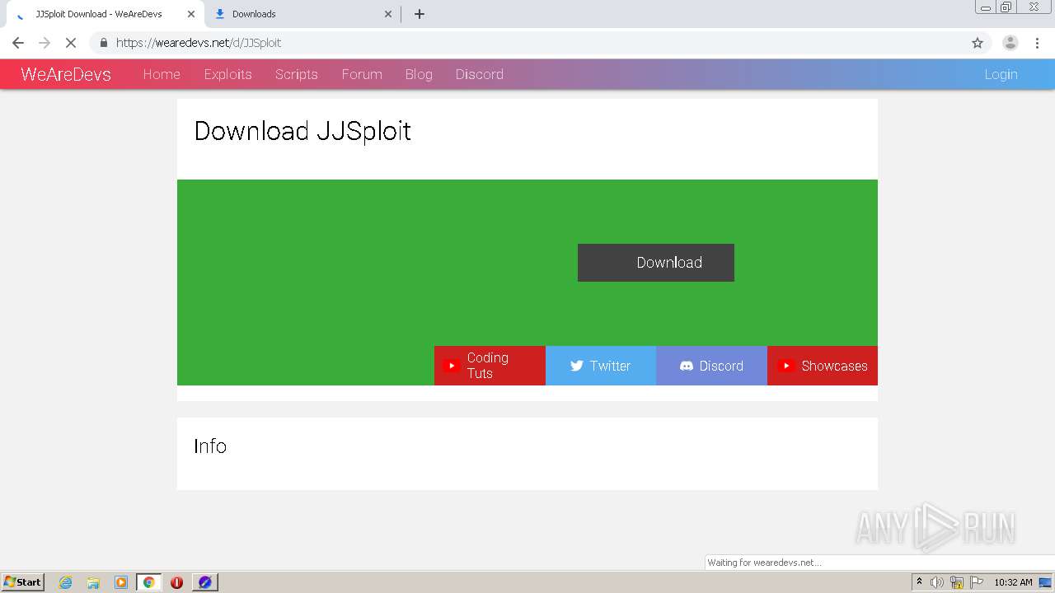Select the JJSploit Download - WeAreDevs tab
1055x593 pixels.
pyautogui.click(x=104, y=14)
